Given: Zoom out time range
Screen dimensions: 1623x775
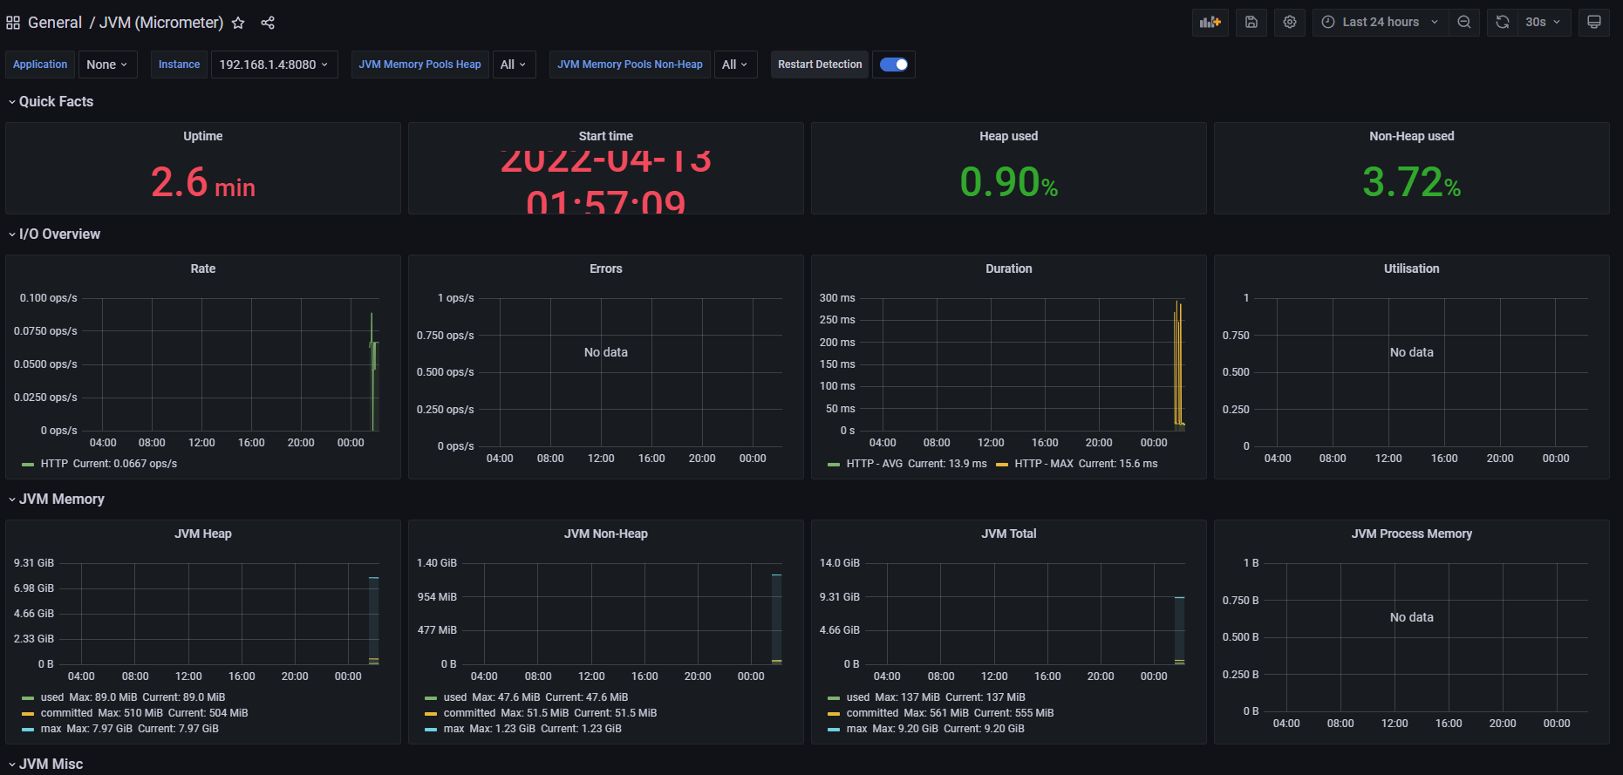Looking at the screenshot, I should tap(1464, 22).
